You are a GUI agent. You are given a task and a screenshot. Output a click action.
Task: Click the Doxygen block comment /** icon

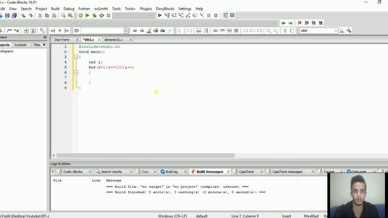10,31
